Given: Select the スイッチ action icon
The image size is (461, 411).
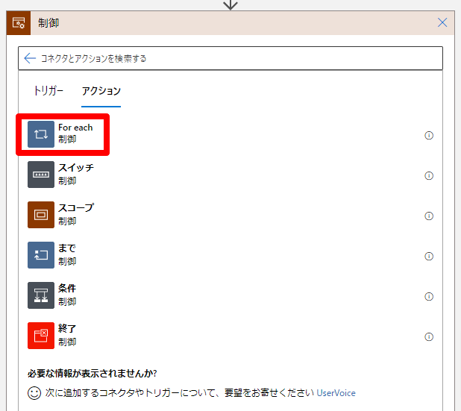Looking at the screenshot, I should tap(41, 175).
